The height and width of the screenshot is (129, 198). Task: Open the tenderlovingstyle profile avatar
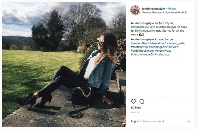(x=135, y=10)
